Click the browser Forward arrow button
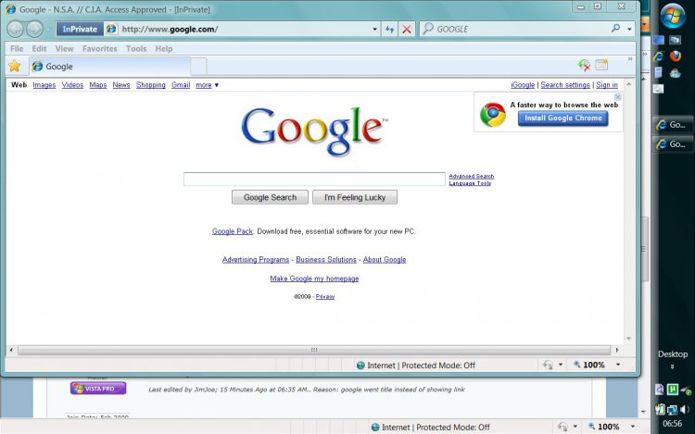This screenshot has height=434, width=695. click(x=34, y=30)
